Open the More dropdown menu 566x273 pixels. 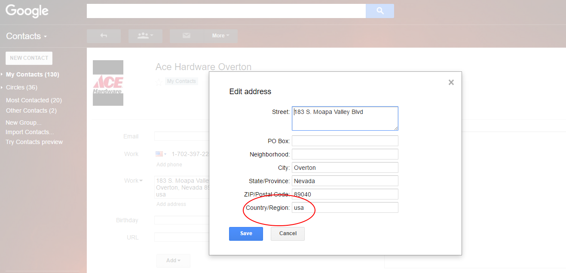point(220,36)
